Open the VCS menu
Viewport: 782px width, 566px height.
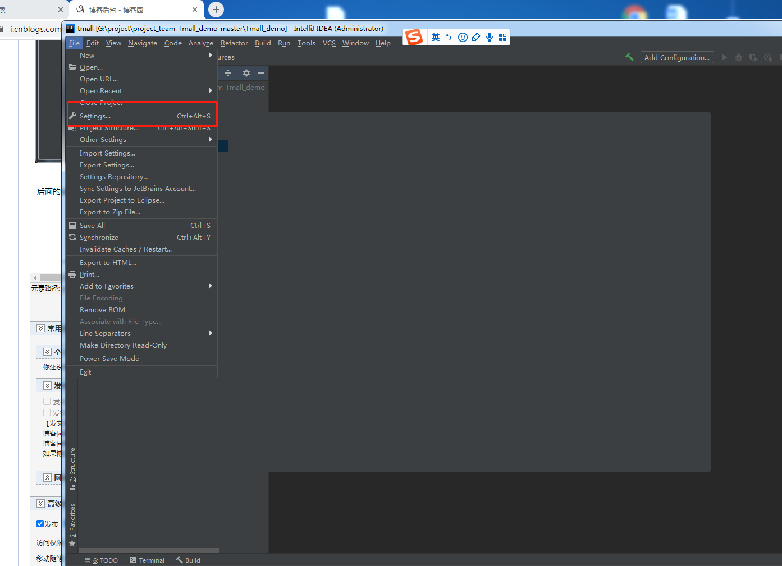coord(329,43)
